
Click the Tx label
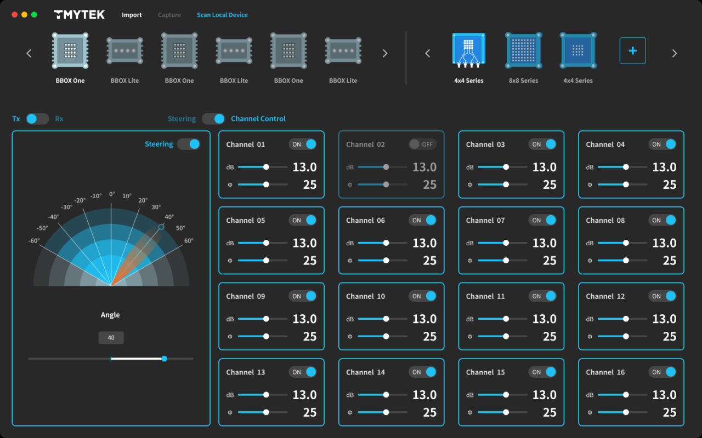[16, 118]
